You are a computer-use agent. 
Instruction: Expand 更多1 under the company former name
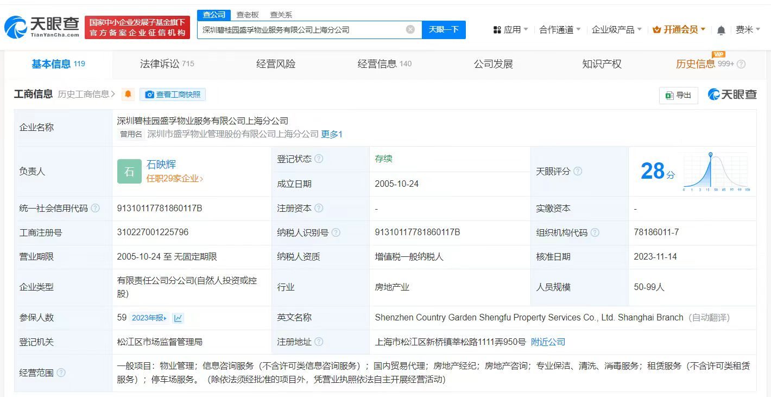(x=331, y=134)
